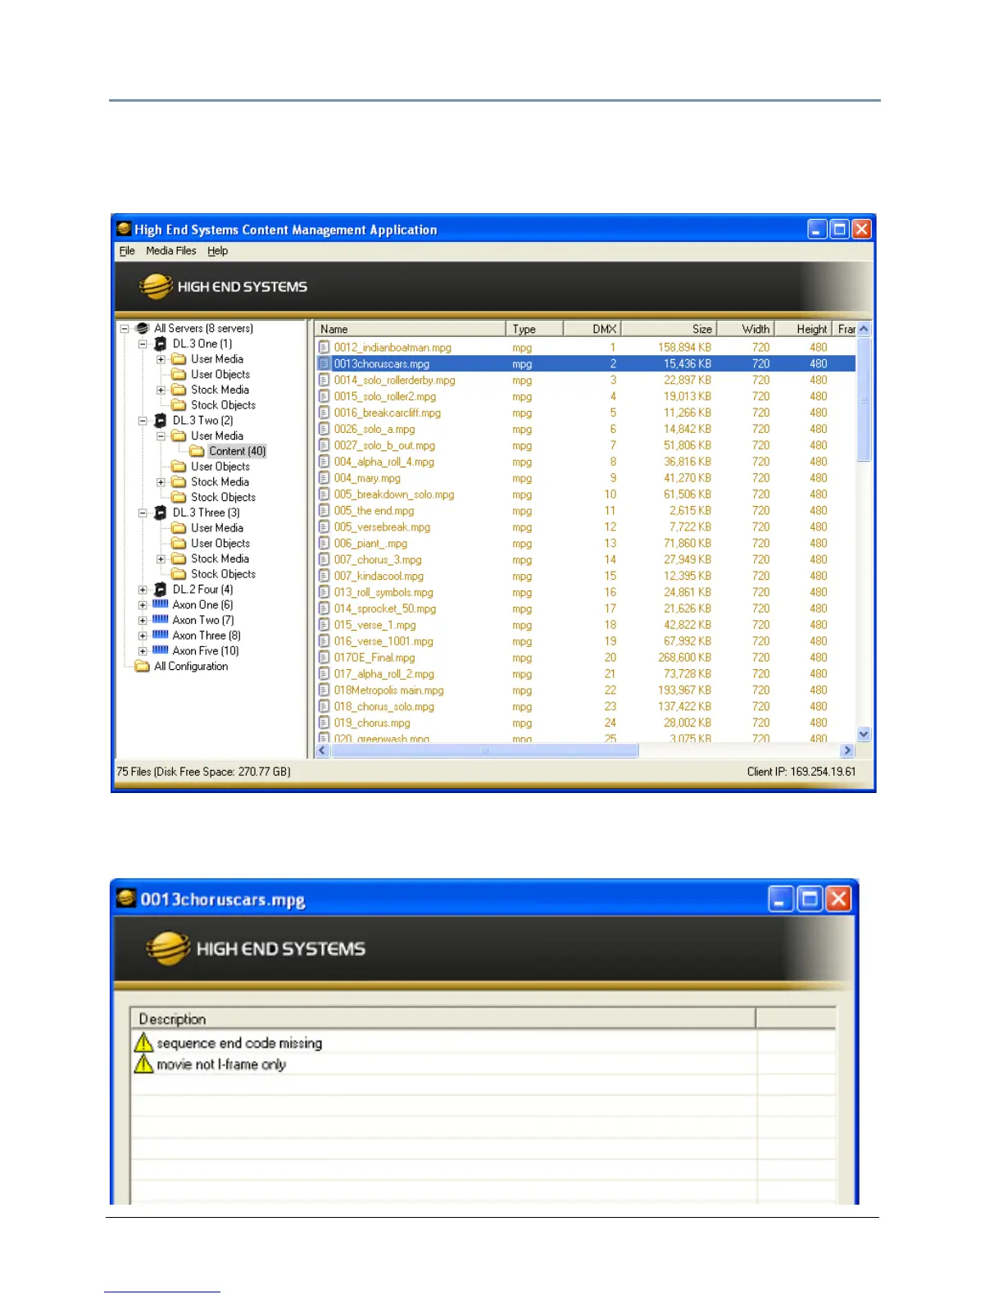The height and width of the screenshot is (1299, 1003).
Task: Click the DL.3 Three server icon
Action: tap(161, 513)
